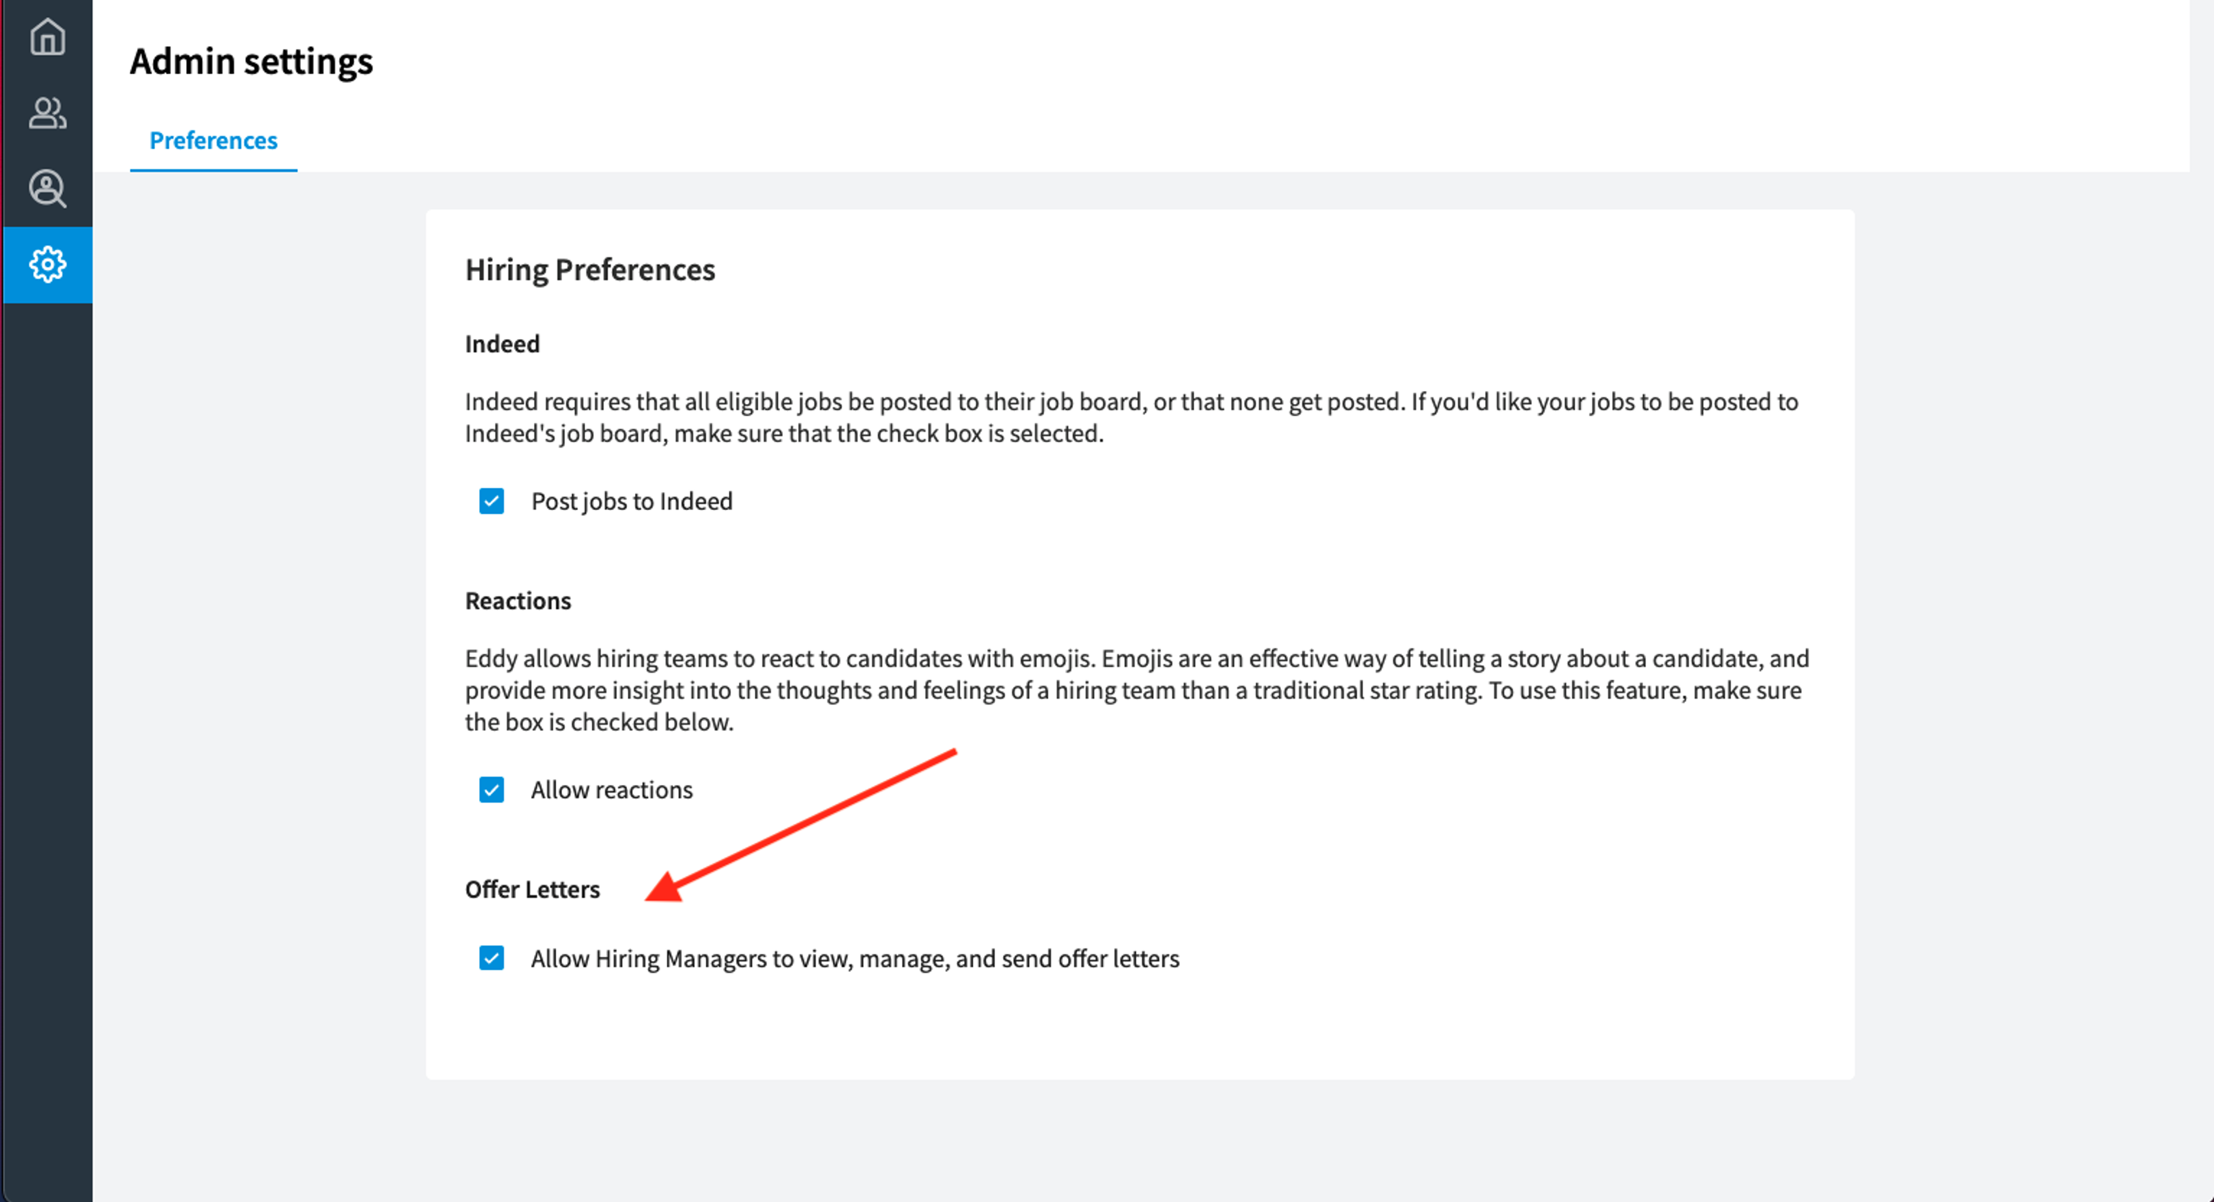Click the Offer Letters subheading
Screen dimensions: 2214x1202
coord(533,890)
